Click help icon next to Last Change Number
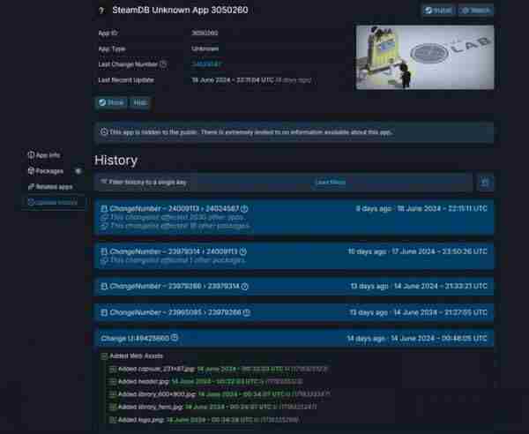The width and height of the screenshot is (529, 434). click(x=163, y=64)
